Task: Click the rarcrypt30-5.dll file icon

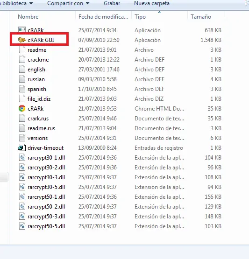Action: click(x=22, y=187)
